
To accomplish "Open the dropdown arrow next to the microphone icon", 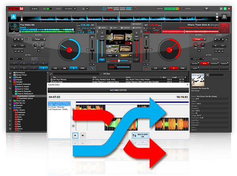I will point(87,9).
